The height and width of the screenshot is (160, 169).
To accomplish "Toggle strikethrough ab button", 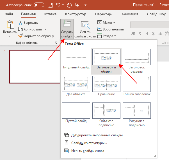I will tap(160, 34).
